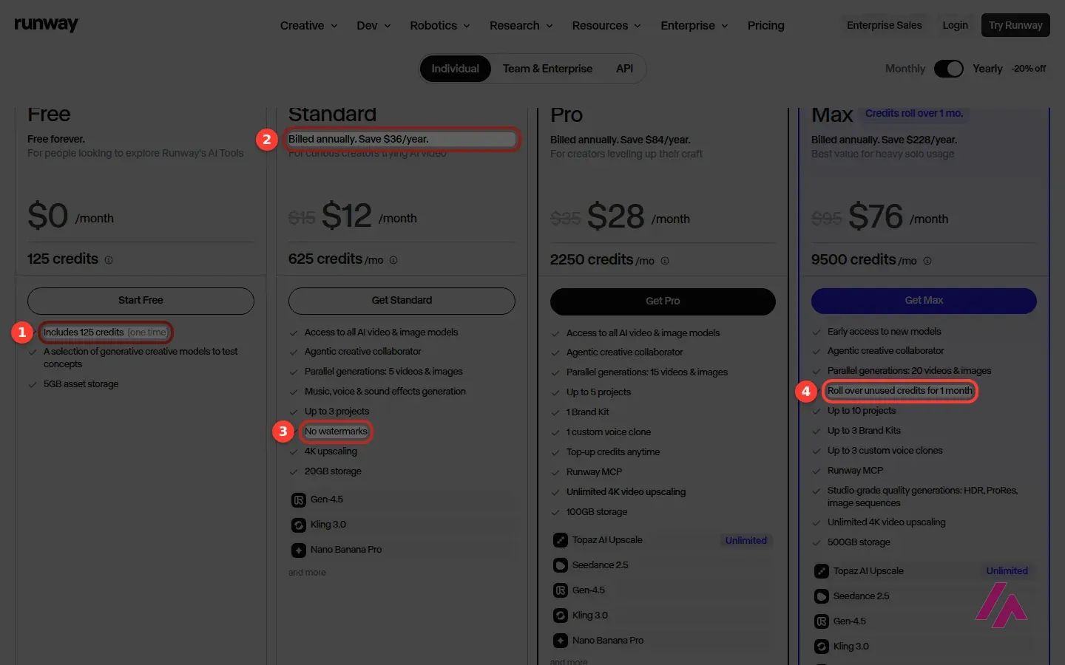Click 'Music, voice & sound effects generation'

(x=385, y=392)
